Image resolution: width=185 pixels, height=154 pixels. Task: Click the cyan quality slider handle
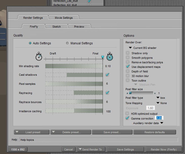[103, 57]
